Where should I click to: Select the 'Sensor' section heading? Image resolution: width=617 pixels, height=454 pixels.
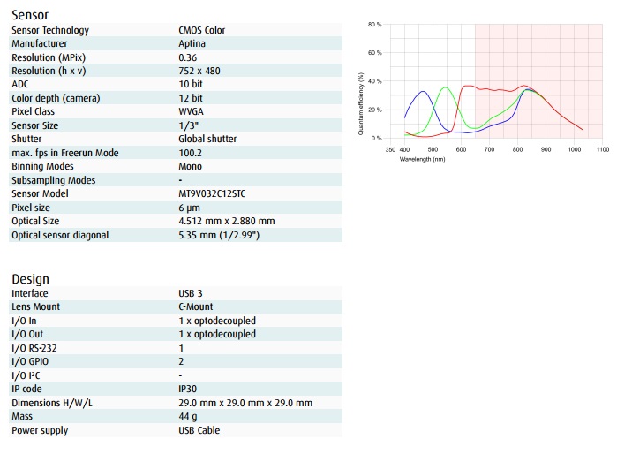(30, 15)
